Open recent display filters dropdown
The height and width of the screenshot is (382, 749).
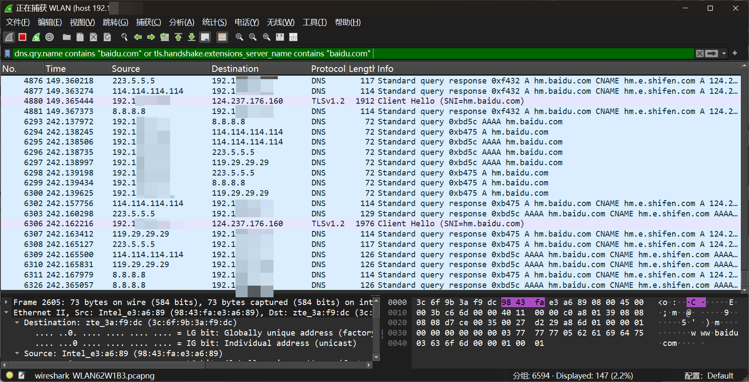click(x=724, y=53)
